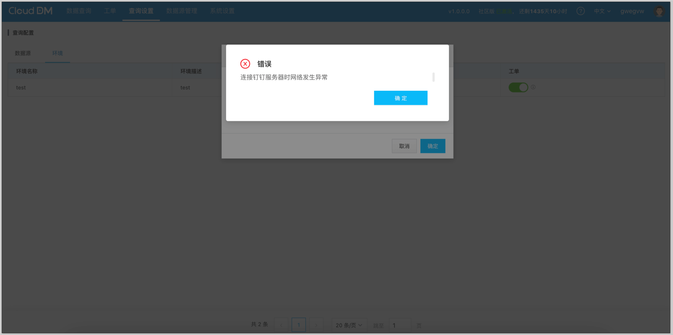Click the error dialog scrollbar
The width and height of the screenshot is (673, 335).
(433, 77)
